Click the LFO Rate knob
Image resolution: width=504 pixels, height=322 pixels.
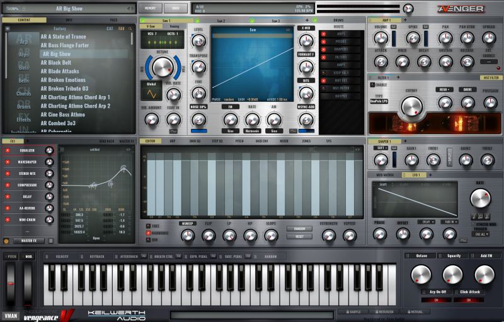480,199
